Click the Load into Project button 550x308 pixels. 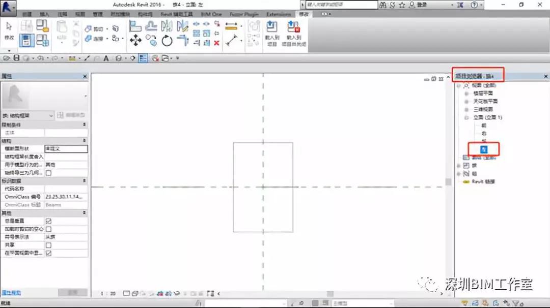pyautogui.click(x=272, y=34)
